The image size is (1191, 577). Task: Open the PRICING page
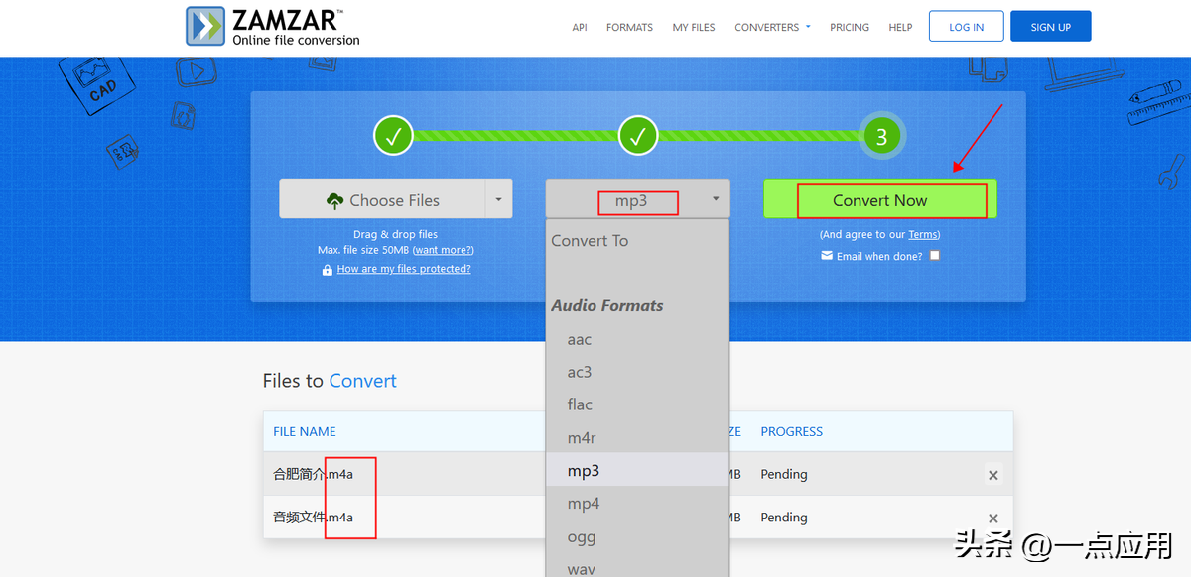click(850, 28)
